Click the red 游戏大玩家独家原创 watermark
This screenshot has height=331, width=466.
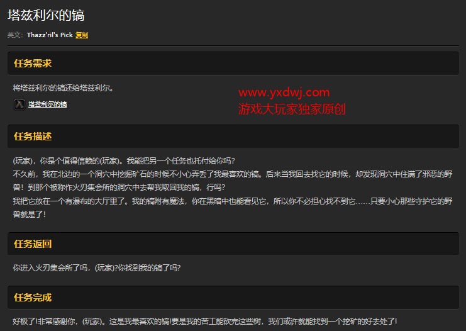(x=292, y=108)
